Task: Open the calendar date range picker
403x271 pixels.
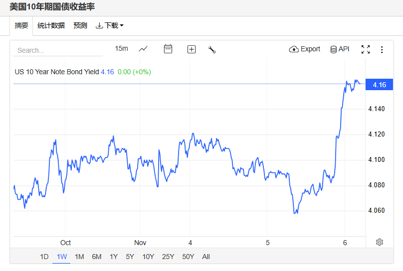Action: click(x=168, y=49)
